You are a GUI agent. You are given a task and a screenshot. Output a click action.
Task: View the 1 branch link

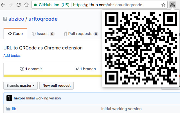pos(86,69)
